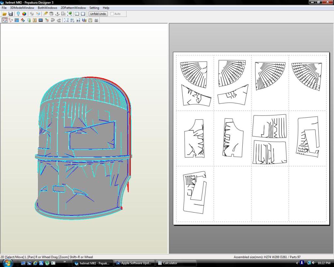Click the volume speaker tray icon

[x=313, y=263]
